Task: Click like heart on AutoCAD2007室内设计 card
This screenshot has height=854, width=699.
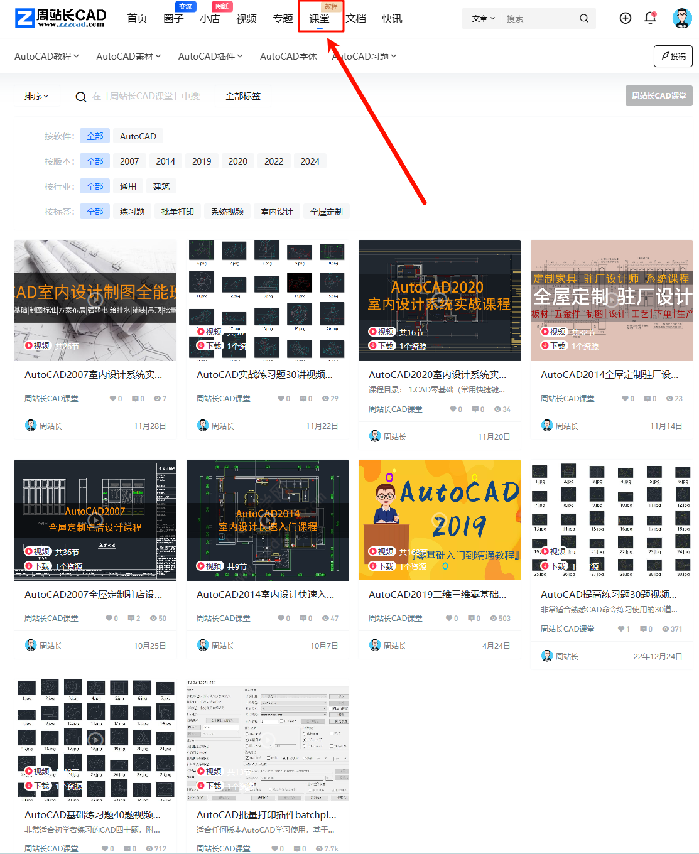Action: (x=112, y=398)
